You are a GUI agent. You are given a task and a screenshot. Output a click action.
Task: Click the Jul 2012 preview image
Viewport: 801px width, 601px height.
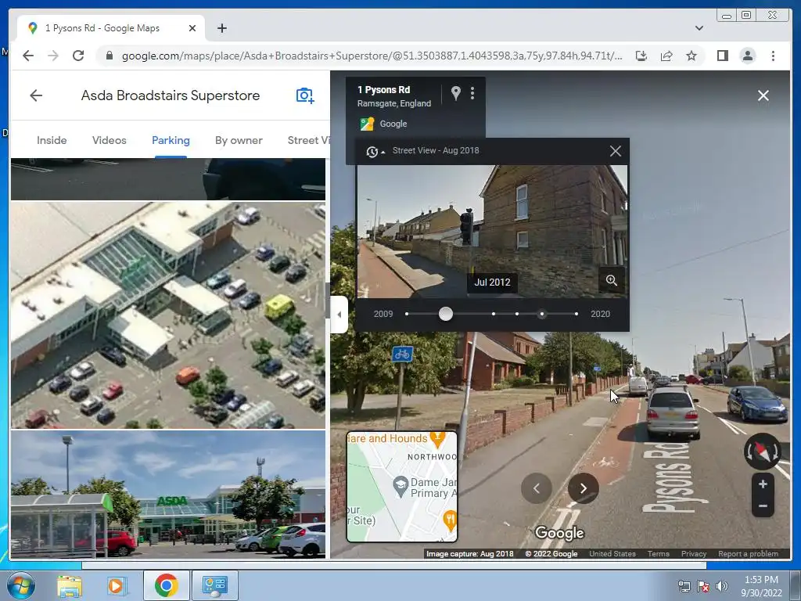pyautogui.click(x=492, y=231)
